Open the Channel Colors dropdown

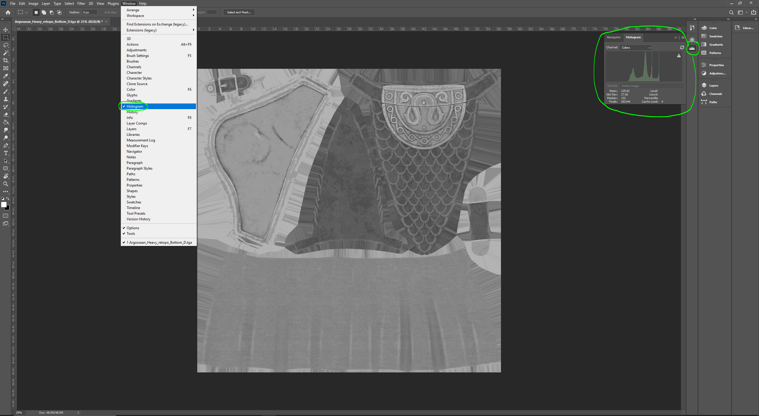[x=636, y=47]
